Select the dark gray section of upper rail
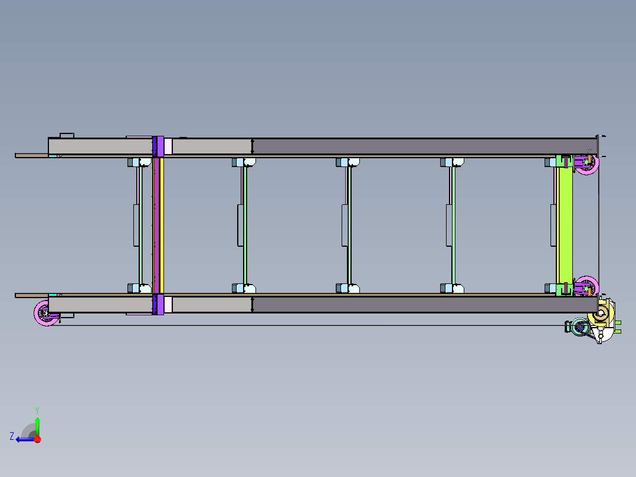Screen dimensions: 636x477 [x=425, y=146]
